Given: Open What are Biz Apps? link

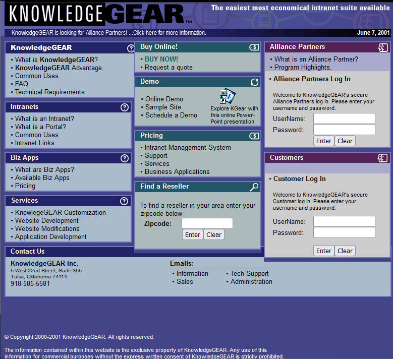Looking at the screenshot, I should [44, 169].
